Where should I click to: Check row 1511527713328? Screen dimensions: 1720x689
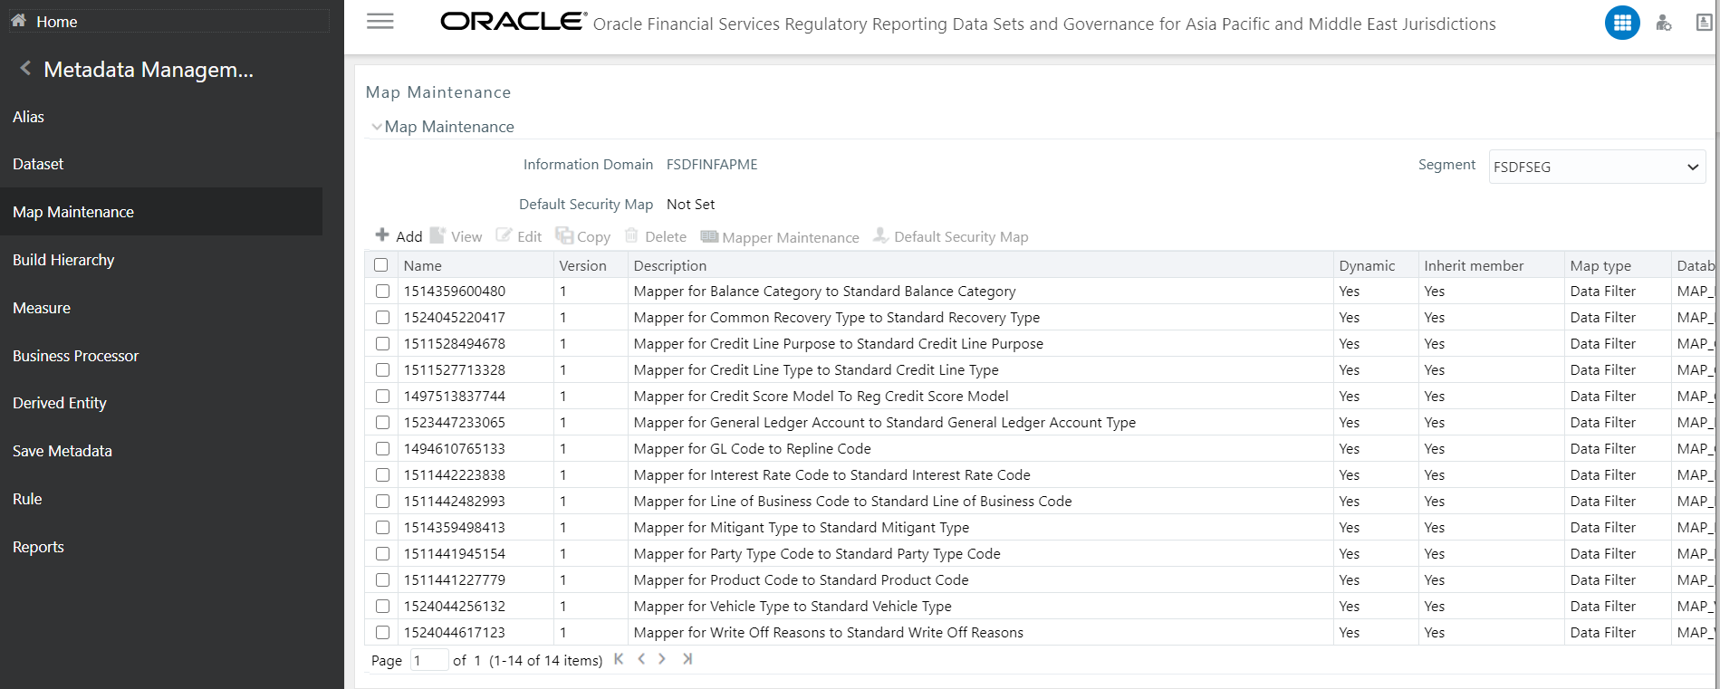click(383, 370)
